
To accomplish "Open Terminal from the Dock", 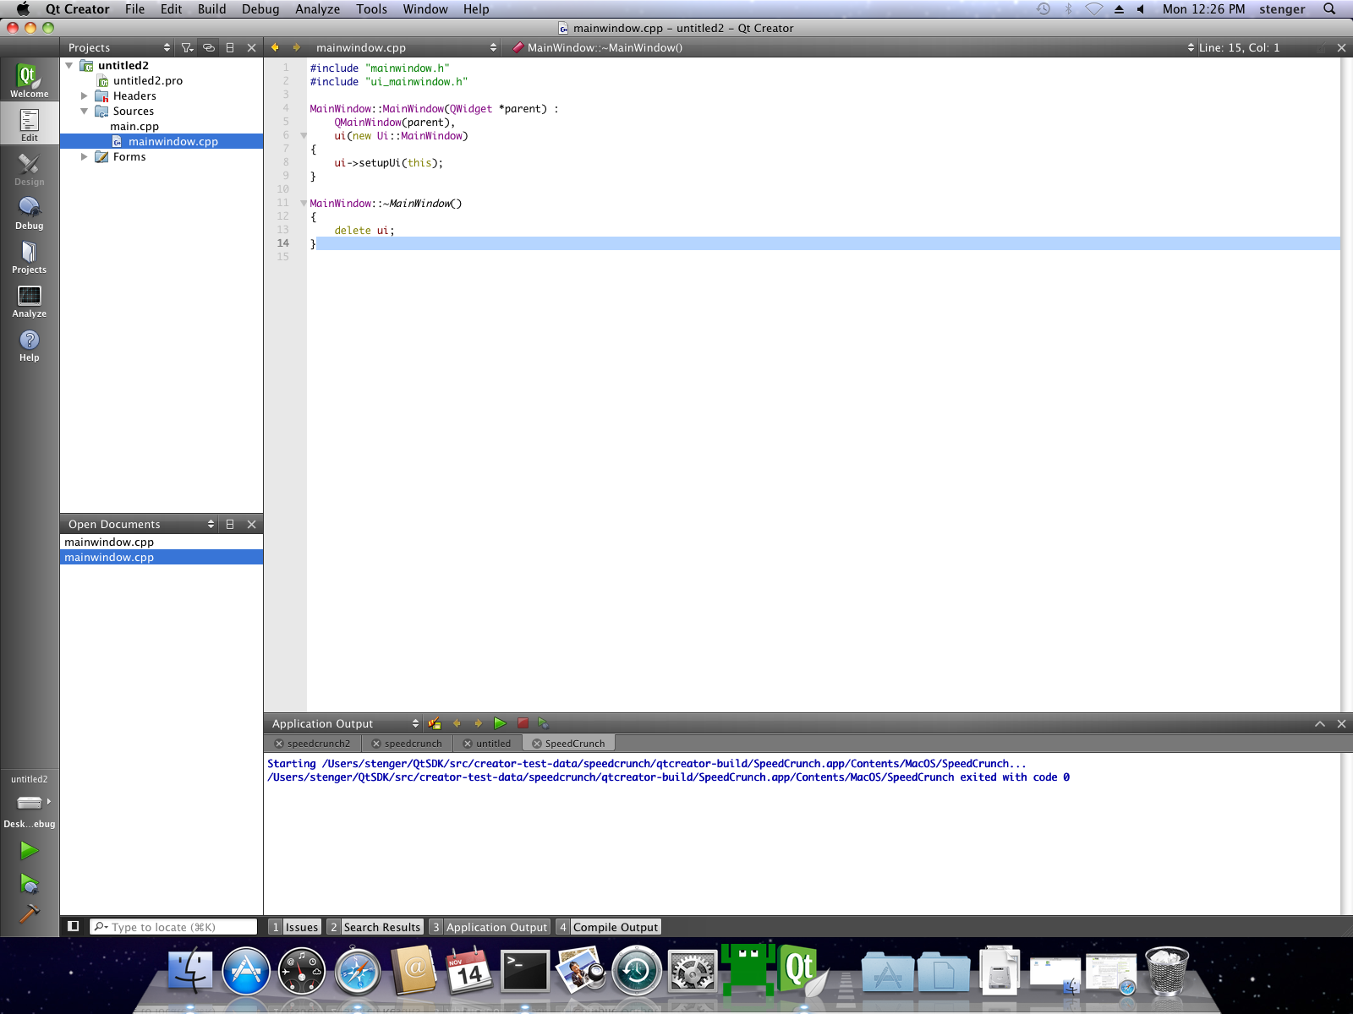I will point(525,972).
